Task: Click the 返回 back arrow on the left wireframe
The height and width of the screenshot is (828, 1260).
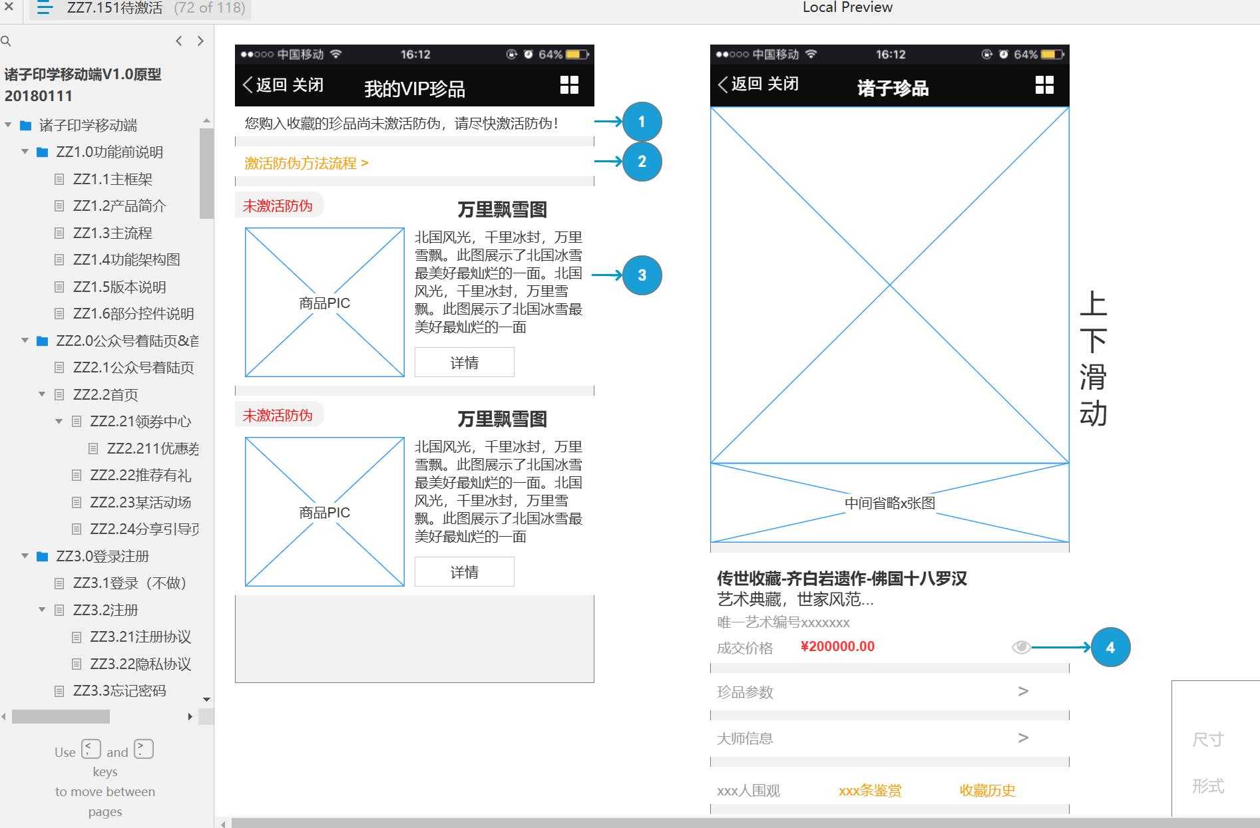Action: click(247, 84)
